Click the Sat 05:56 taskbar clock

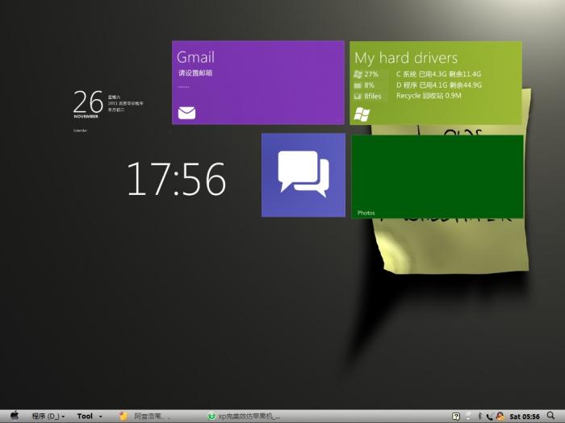tap(525, 417)
